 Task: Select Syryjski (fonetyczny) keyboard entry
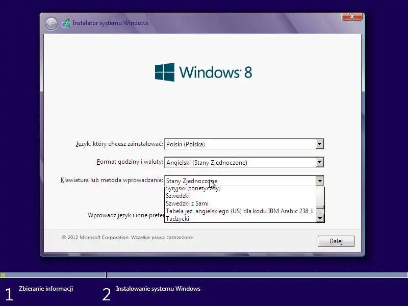(240, 189)
